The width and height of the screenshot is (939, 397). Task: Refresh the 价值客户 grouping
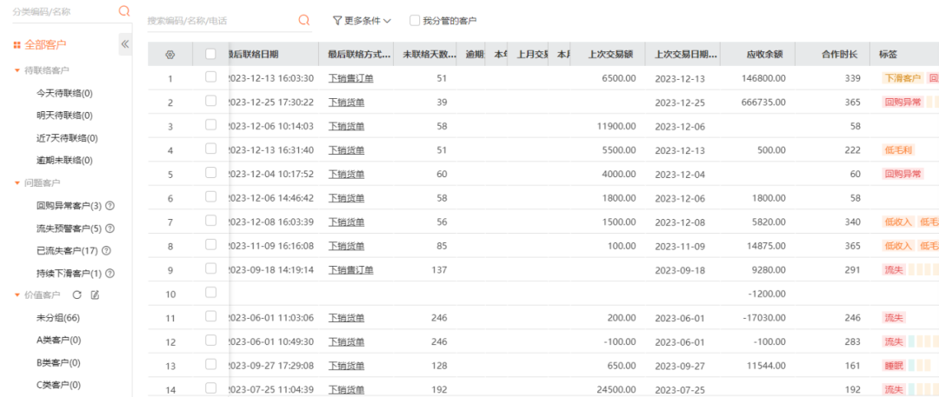[76, 294]
